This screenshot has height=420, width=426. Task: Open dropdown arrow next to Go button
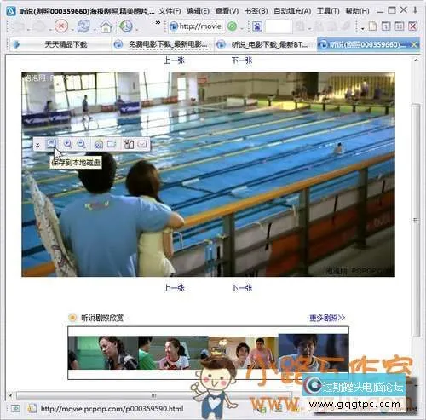[x=242, y=29]
